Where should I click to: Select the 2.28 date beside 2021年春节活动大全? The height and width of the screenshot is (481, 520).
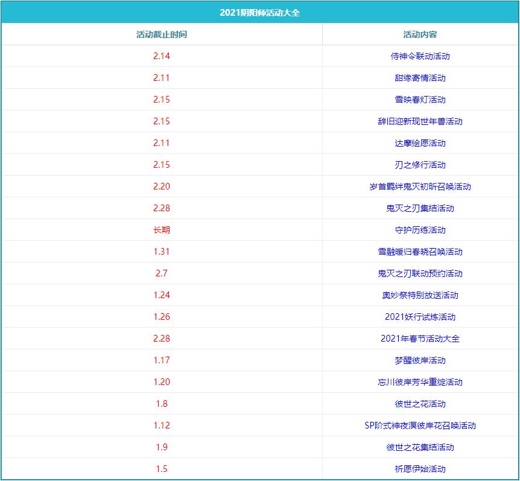pos(162,339)
